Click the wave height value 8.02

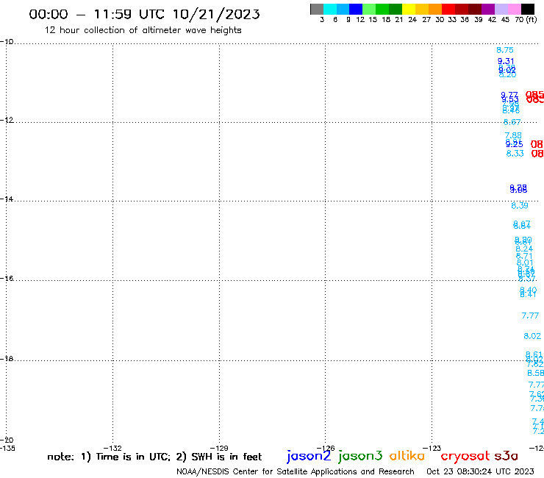coord(532,336)
